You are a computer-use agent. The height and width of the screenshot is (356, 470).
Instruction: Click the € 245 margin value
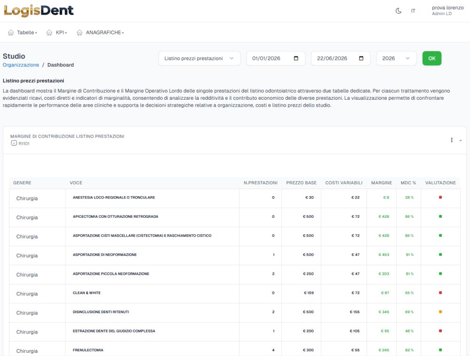click(x=384, y=350)
